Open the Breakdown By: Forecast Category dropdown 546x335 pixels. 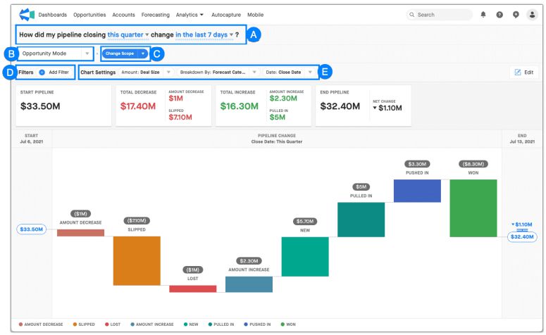click(x=218, y=72)
